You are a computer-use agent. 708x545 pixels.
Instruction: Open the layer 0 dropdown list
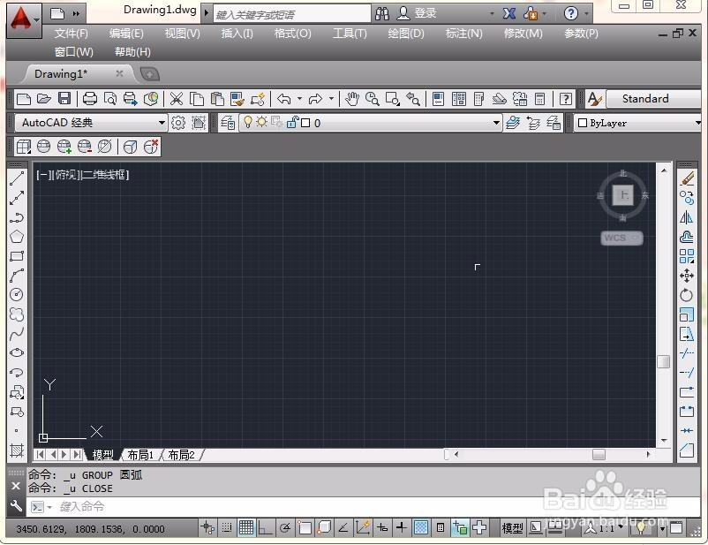pyautogui.click(x=496, y=123)
